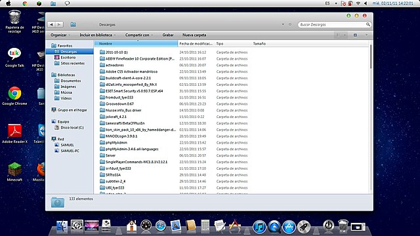Go back with the back arrow
This screenshot has height=236, width=420.
(x=51, y=25)
